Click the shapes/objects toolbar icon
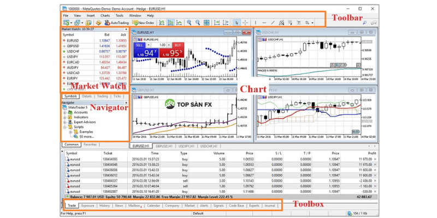This screenshot has height=218, width=437. (307, 22)
